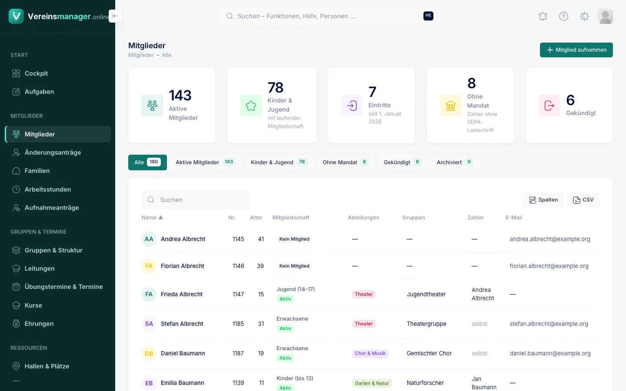
Task: Open Andrea Albrecht's member entry
Action: (183, 239)
